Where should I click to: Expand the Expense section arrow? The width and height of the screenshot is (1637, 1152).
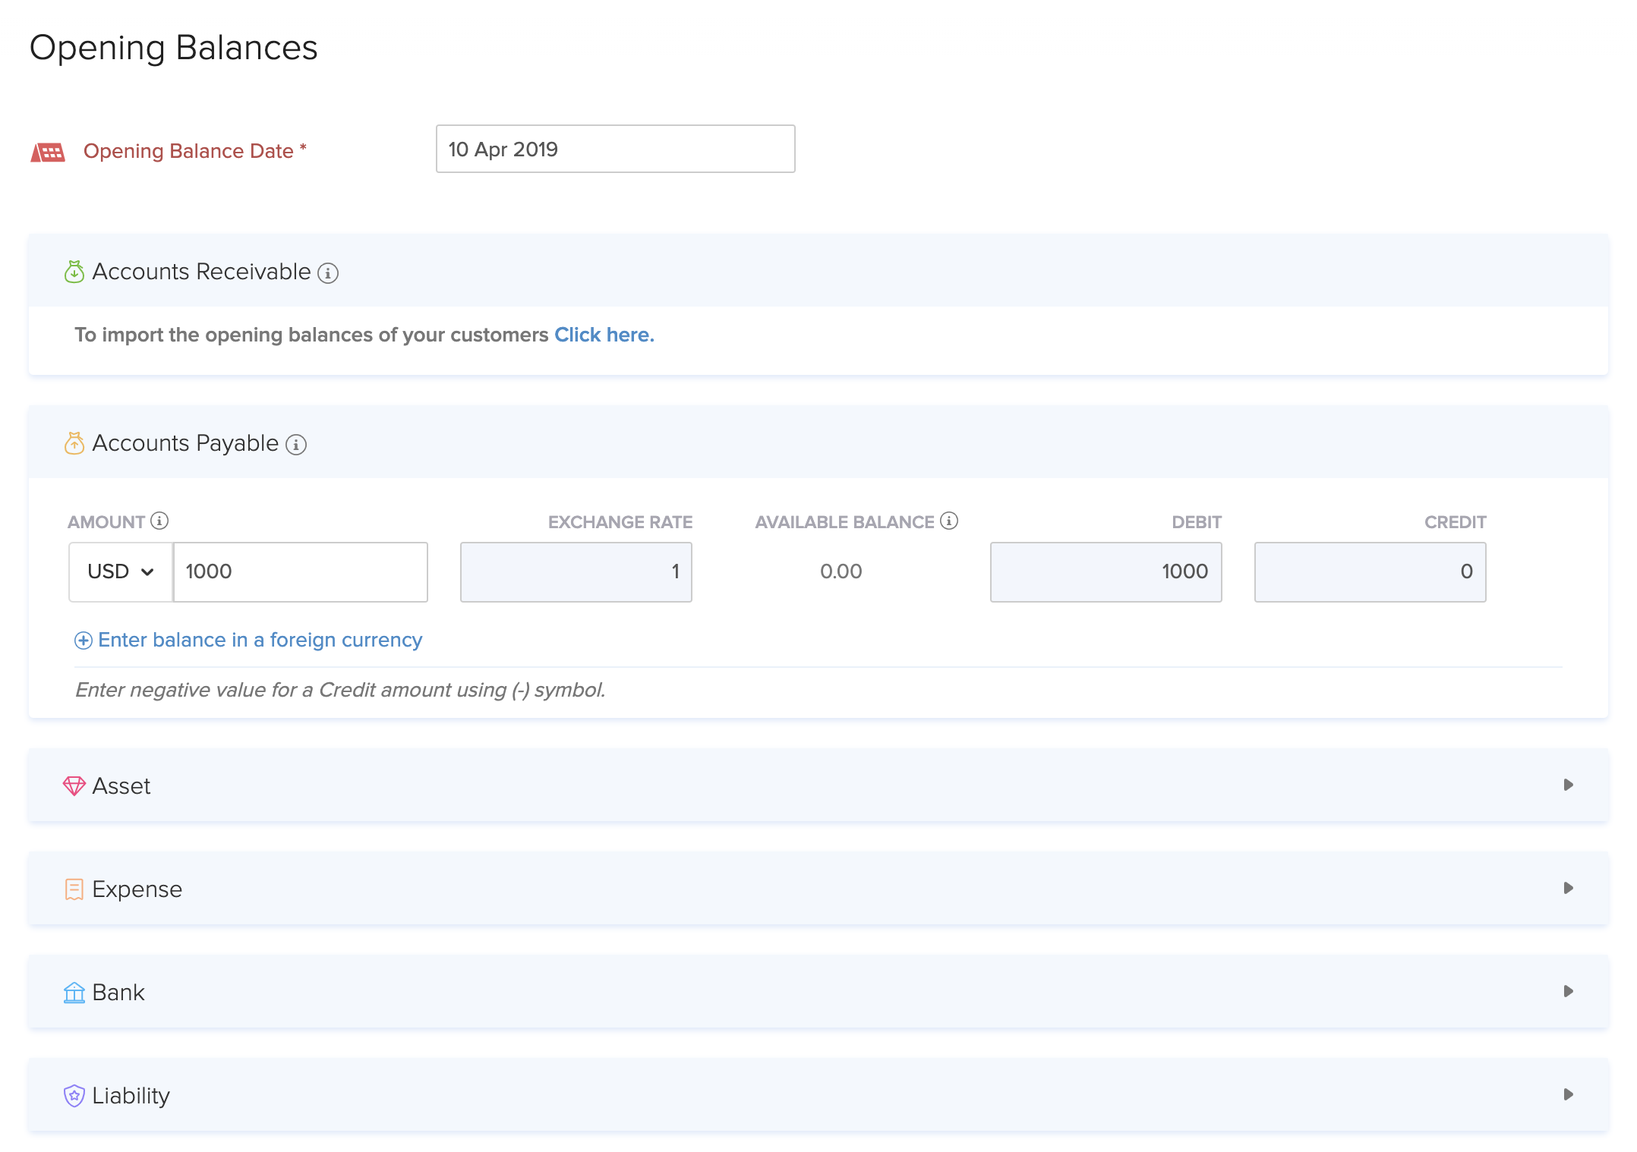coord(1568,888)
